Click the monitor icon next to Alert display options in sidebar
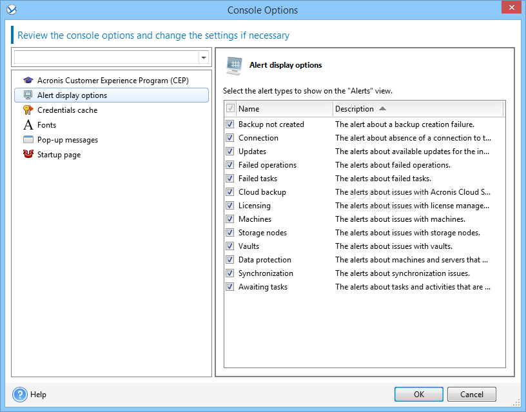Screen dimensions: 526x412 [28, 95]
